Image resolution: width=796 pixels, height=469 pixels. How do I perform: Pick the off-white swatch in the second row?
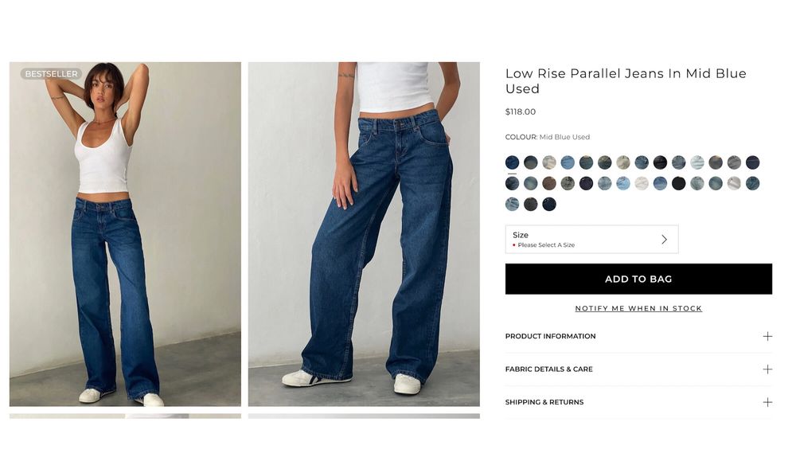[x=642, y=183]
